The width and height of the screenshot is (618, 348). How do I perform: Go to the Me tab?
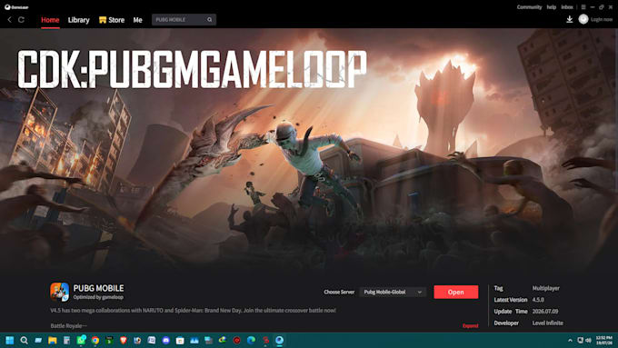pyautogui.click(x=137, y=20)
